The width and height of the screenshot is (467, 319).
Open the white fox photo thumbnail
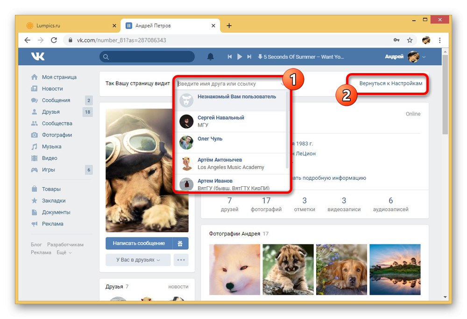[x=235, y=269]
